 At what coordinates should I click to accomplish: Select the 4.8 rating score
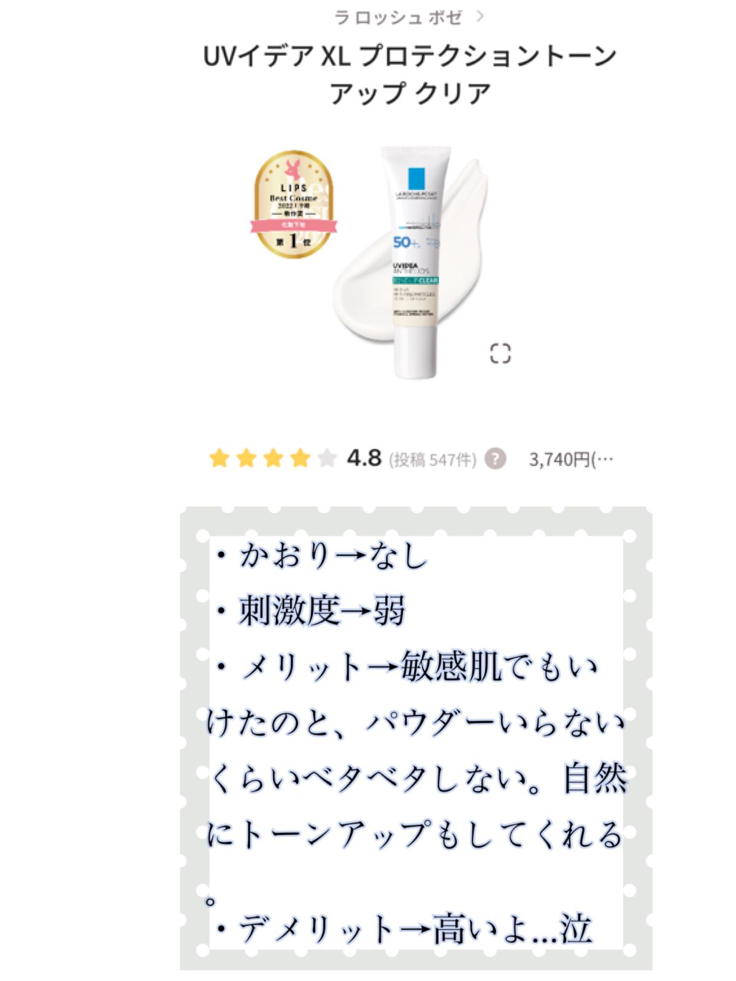(364, 458)
